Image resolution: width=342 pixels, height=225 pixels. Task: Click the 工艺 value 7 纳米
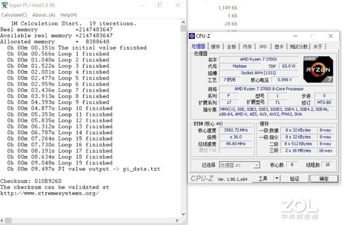click(x=229, y=80)
